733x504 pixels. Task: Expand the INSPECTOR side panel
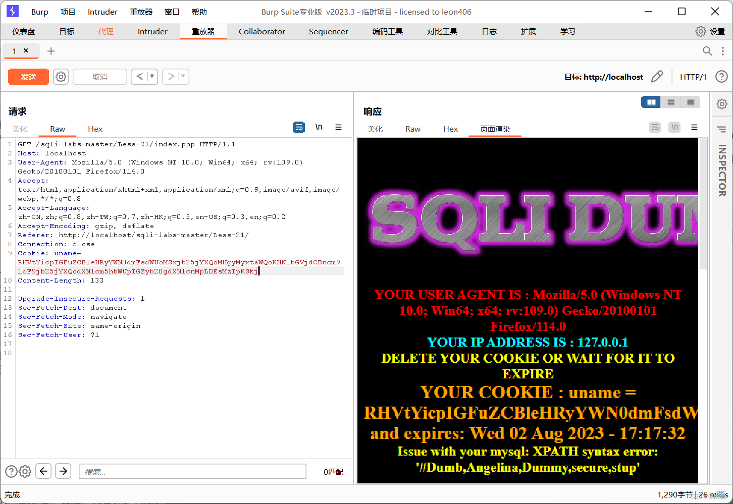722,171
